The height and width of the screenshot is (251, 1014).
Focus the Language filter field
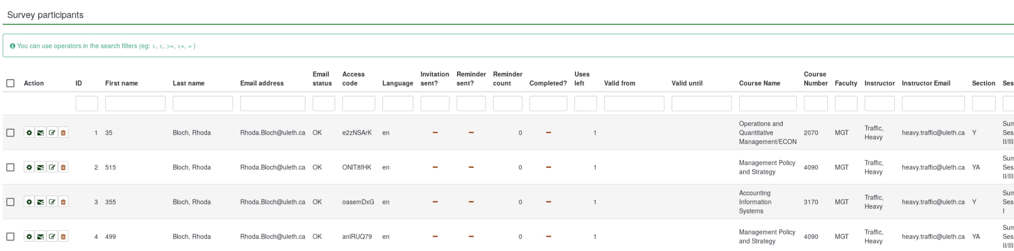point(398,103)
